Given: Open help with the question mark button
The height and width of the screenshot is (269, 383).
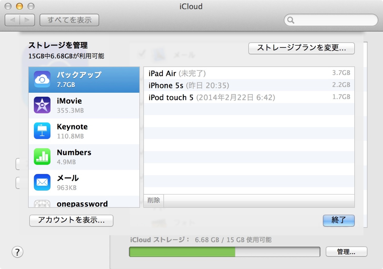Looking at the screenshot, I should tap(17, 252).
